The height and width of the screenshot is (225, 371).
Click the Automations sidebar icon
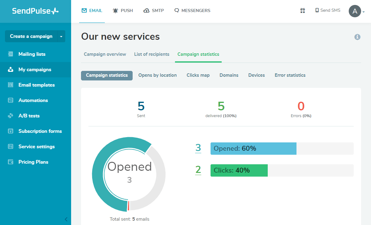pos(11,100)
